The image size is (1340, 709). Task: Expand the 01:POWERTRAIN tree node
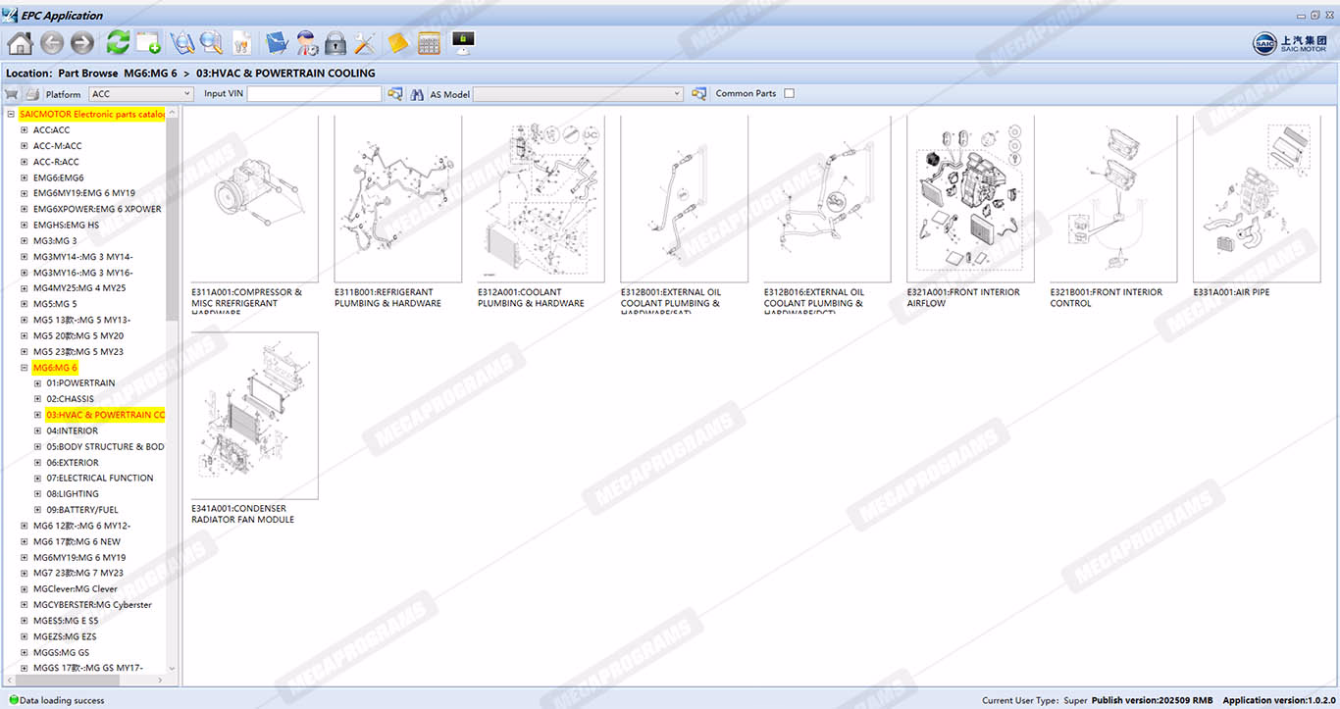pos(37,383)
